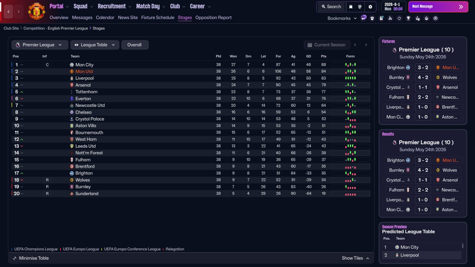Show the previous season with the left arrow

click(x=355, y=45)
